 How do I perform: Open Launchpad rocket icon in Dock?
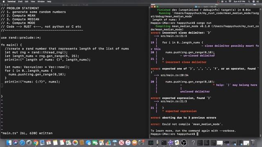(29, 143)
